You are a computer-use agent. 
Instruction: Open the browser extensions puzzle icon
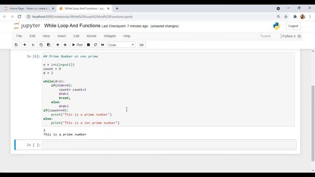tap(295, 17)
